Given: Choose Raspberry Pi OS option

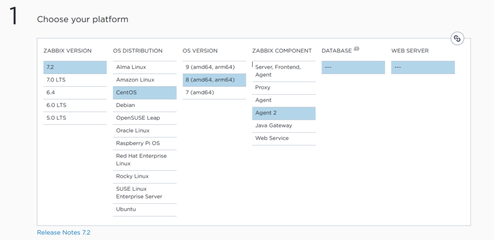Looking at the screenshot, I should point(144,143).
